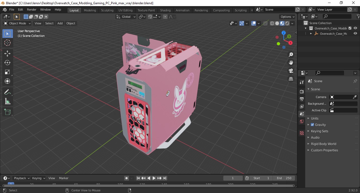The width and height of the screenshot is (360, 193).
Task: Switch to the Modeling workspace tab
Action: [x=90, y=10]
